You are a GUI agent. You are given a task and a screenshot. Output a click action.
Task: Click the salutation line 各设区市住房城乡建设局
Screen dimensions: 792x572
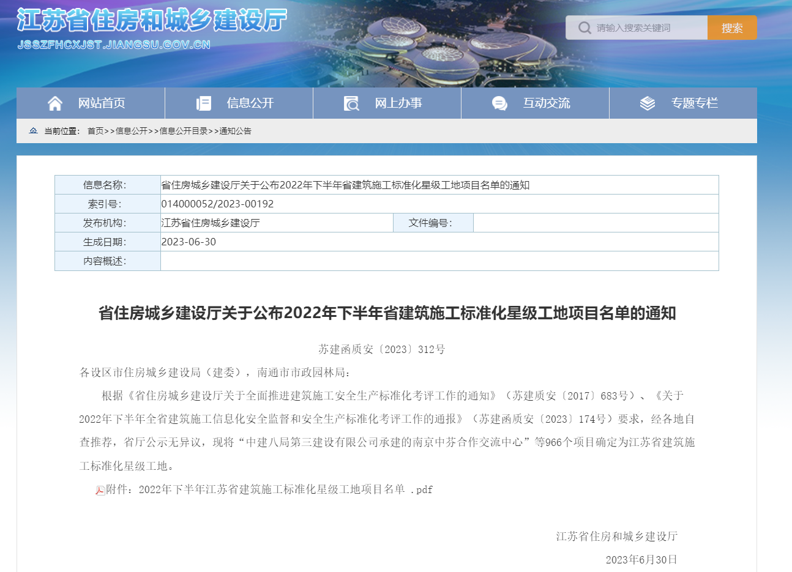[x=215, y=373]
